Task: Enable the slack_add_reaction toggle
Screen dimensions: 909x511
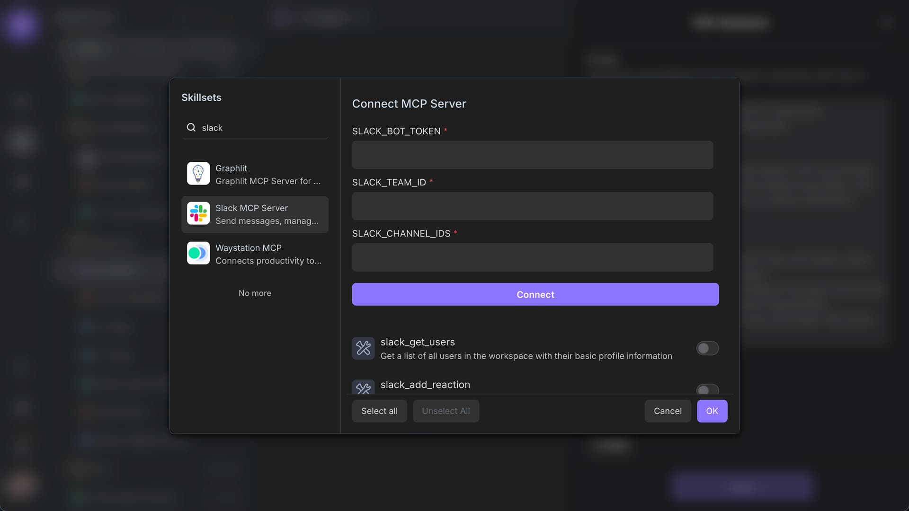Action: tap(707, 389)
